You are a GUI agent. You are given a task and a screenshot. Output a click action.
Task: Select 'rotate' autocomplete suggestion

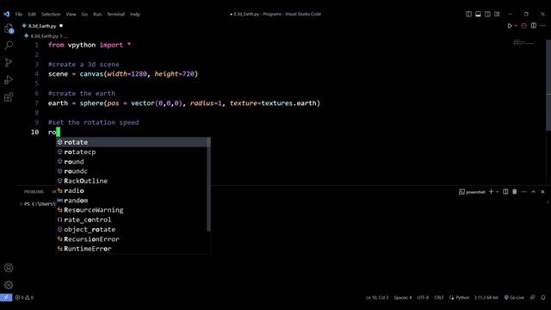click(133, 142)
